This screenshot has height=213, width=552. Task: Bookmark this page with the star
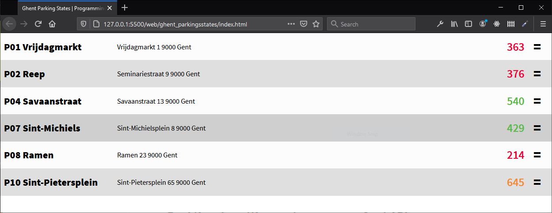(x=316, y=24)
